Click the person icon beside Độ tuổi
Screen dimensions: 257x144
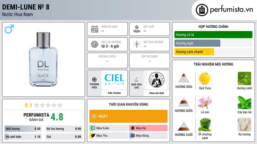[x=137, y=29]
